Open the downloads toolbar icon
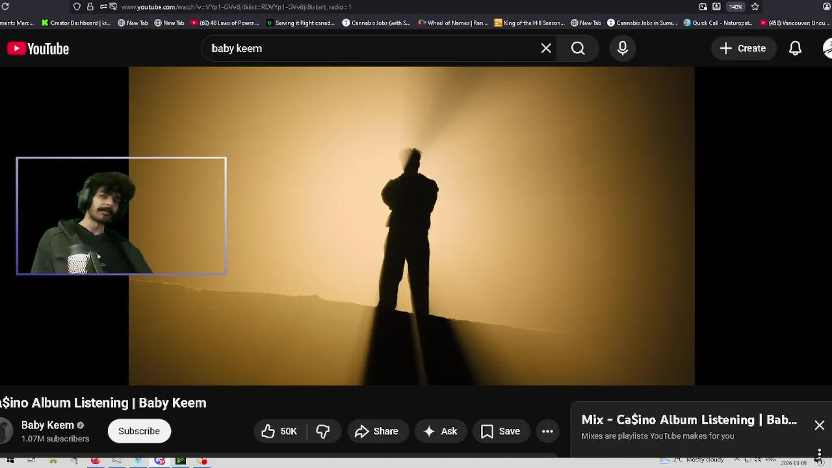Screen dimensions: 832x468 pos(716,6)
